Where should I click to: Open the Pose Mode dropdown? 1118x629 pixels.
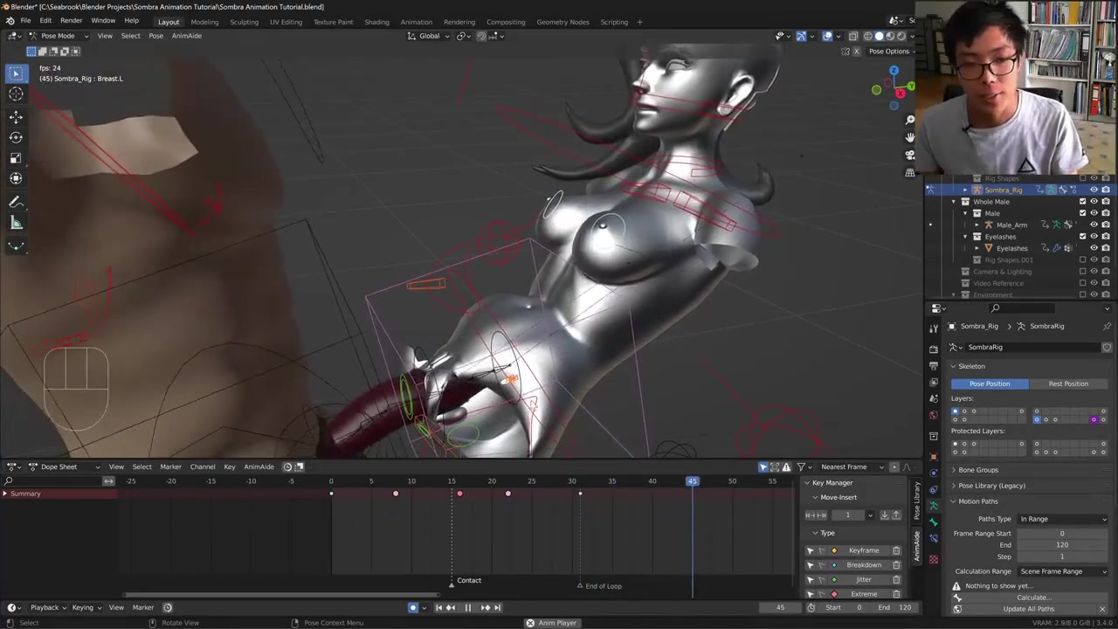(x=52, y=36)
